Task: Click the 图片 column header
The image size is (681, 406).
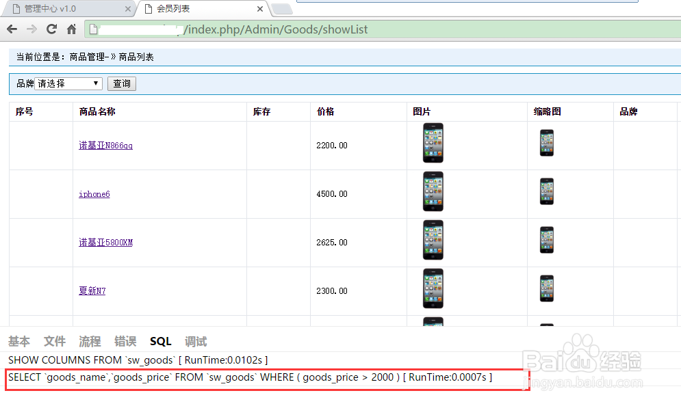Action: point(422,112)
